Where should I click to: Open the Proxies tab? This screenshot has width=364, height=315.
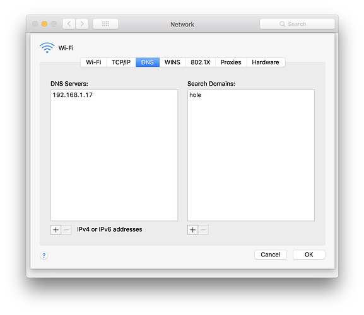point(231,62)
